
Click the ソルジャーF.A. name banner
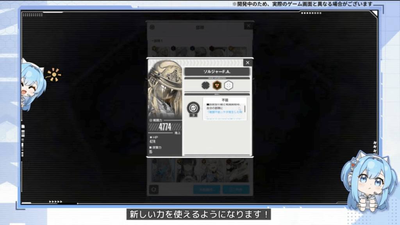(x=217, y=72)
